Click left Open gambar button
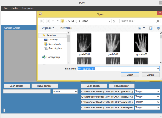 click(x=17, y=86)
